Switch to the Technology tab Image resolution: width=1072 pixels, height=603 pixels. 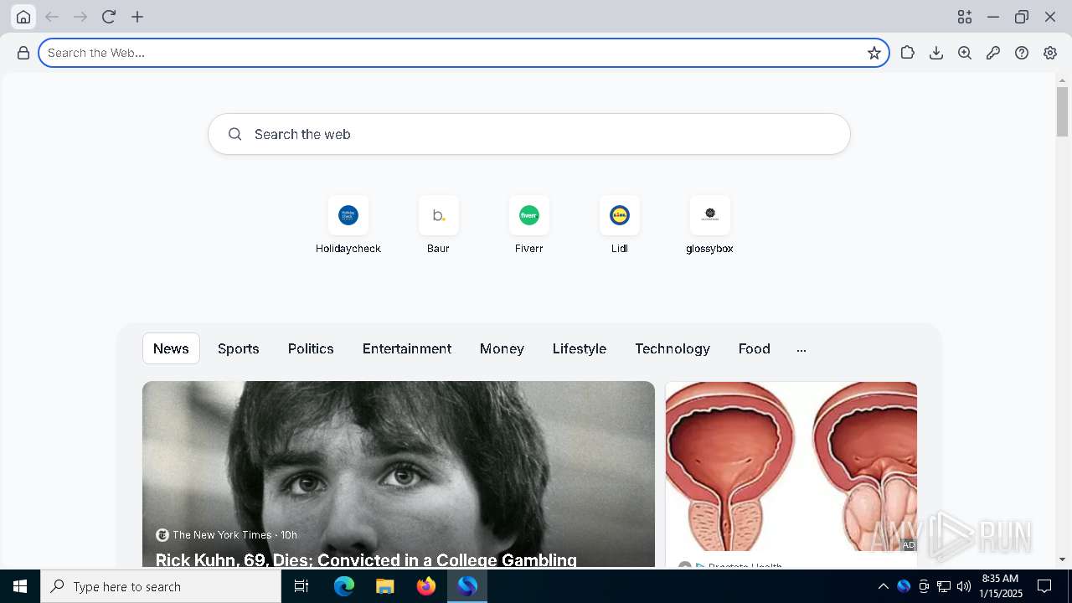[673, 348]
